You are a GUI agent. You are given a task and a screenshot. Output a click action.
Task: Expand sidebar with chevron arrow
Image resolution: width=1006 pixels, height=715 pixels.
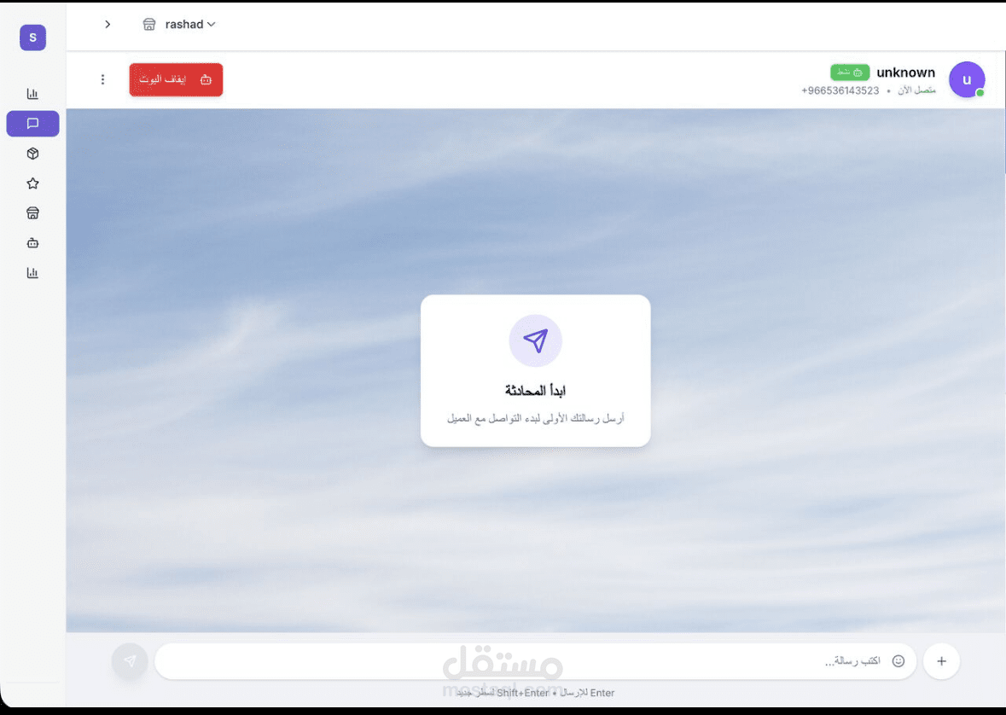108,25
